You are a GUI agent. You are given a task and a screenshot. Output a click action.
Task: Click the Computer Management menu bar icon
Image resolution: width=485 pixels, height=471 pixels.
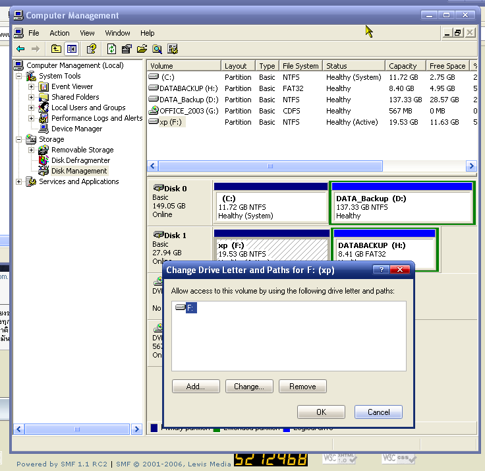click(x=18, y=33)
